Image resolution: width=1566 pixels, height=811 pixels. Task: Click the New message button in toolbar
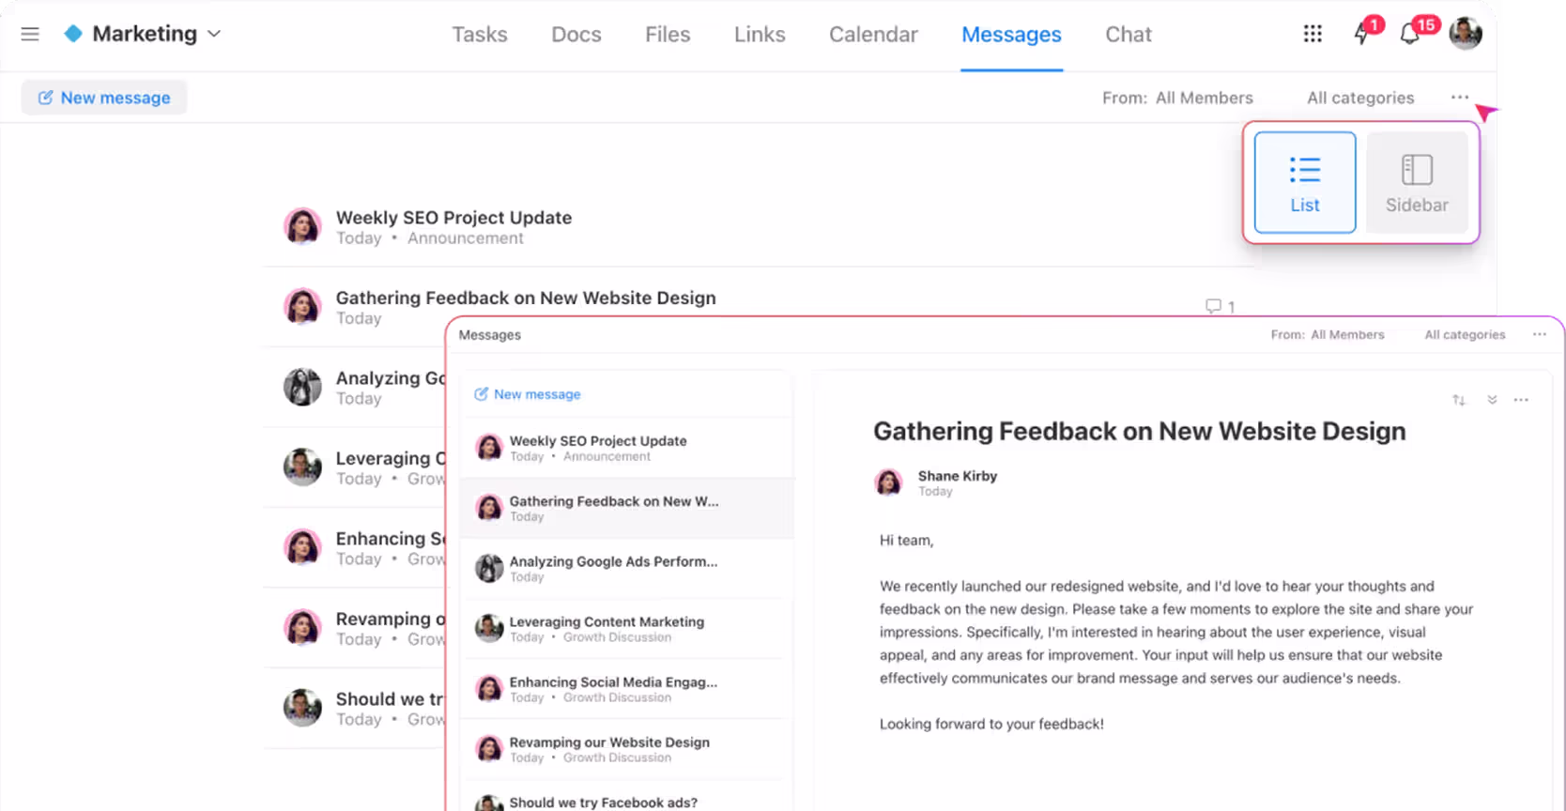[x=104, y=98]
